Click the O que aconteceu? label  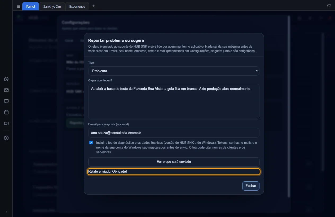coord(100,80)
